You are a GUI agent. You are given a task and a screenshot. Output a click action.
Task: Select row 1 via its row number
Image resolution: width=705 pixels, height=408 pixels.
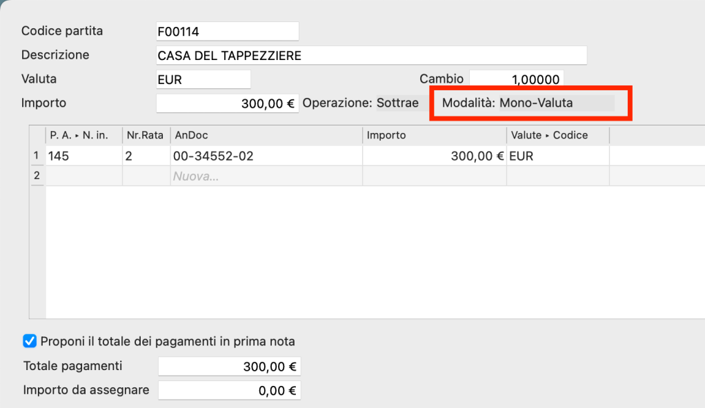[37, 156]
